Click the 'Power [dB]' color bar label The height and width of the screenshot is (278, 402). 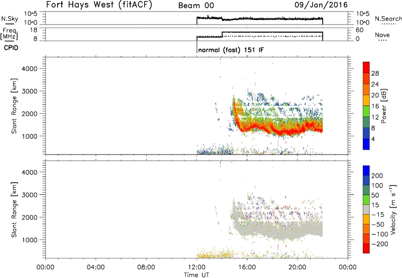(x=383, y=106)
